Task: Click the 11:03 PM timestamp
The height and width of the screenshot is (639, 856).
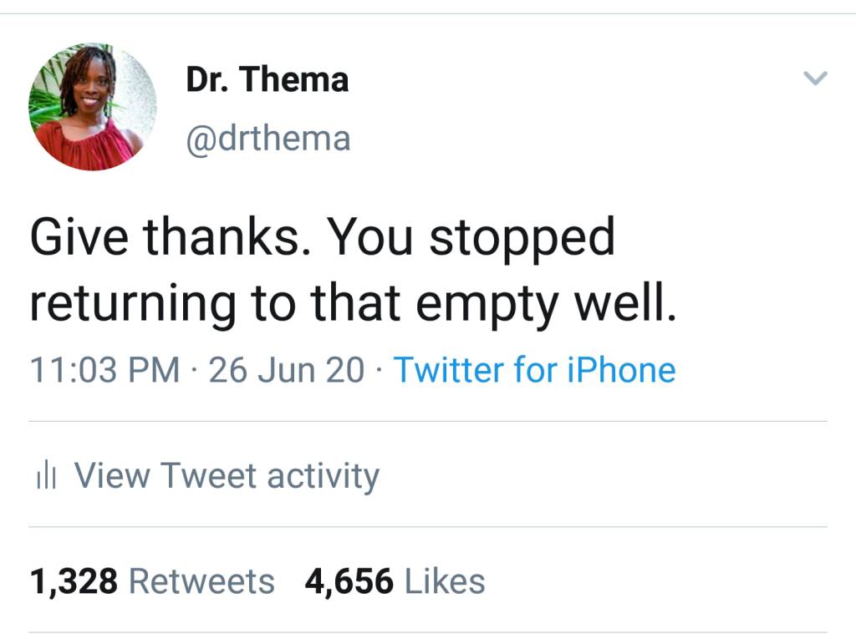Action: pyautogui.click(x=104, y=369)
